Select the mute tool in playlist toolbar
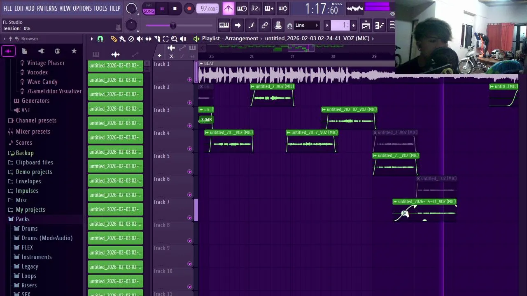 [140, 39]
